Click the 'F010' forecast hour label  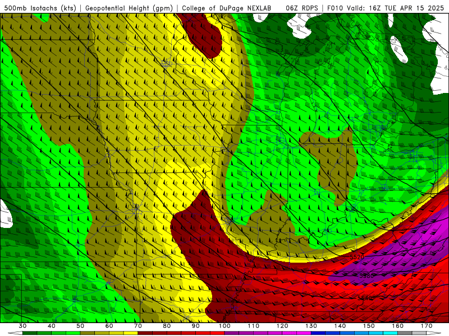point(335,8)
